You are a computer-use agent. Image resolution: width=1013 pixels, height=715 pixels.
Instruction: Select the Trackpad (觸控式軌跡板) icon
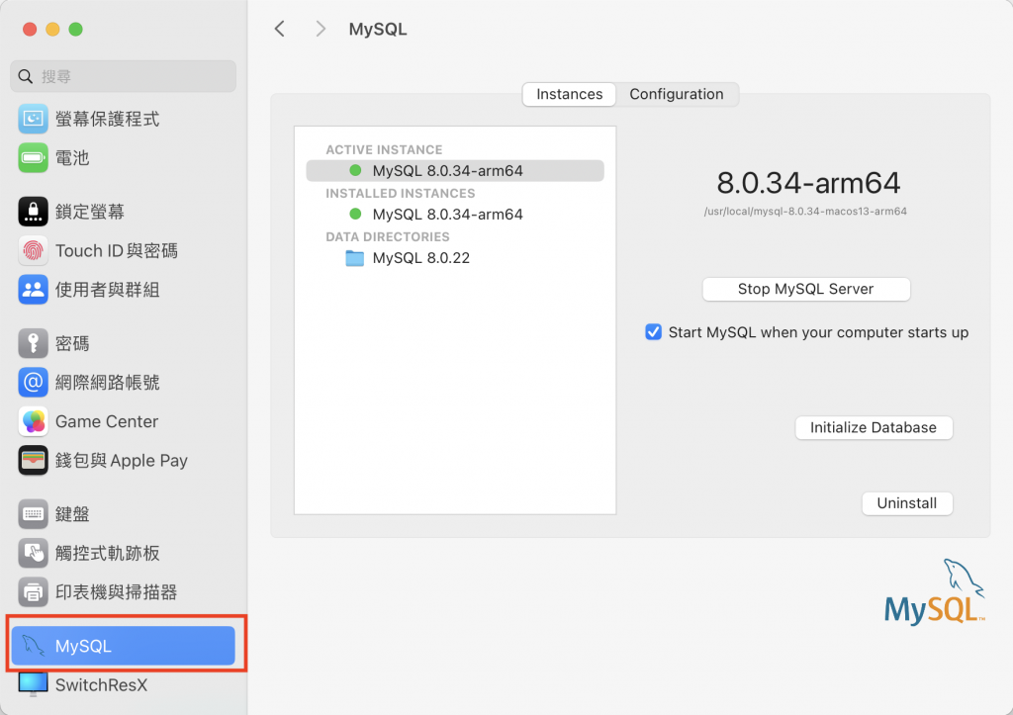tap(33, 553)
